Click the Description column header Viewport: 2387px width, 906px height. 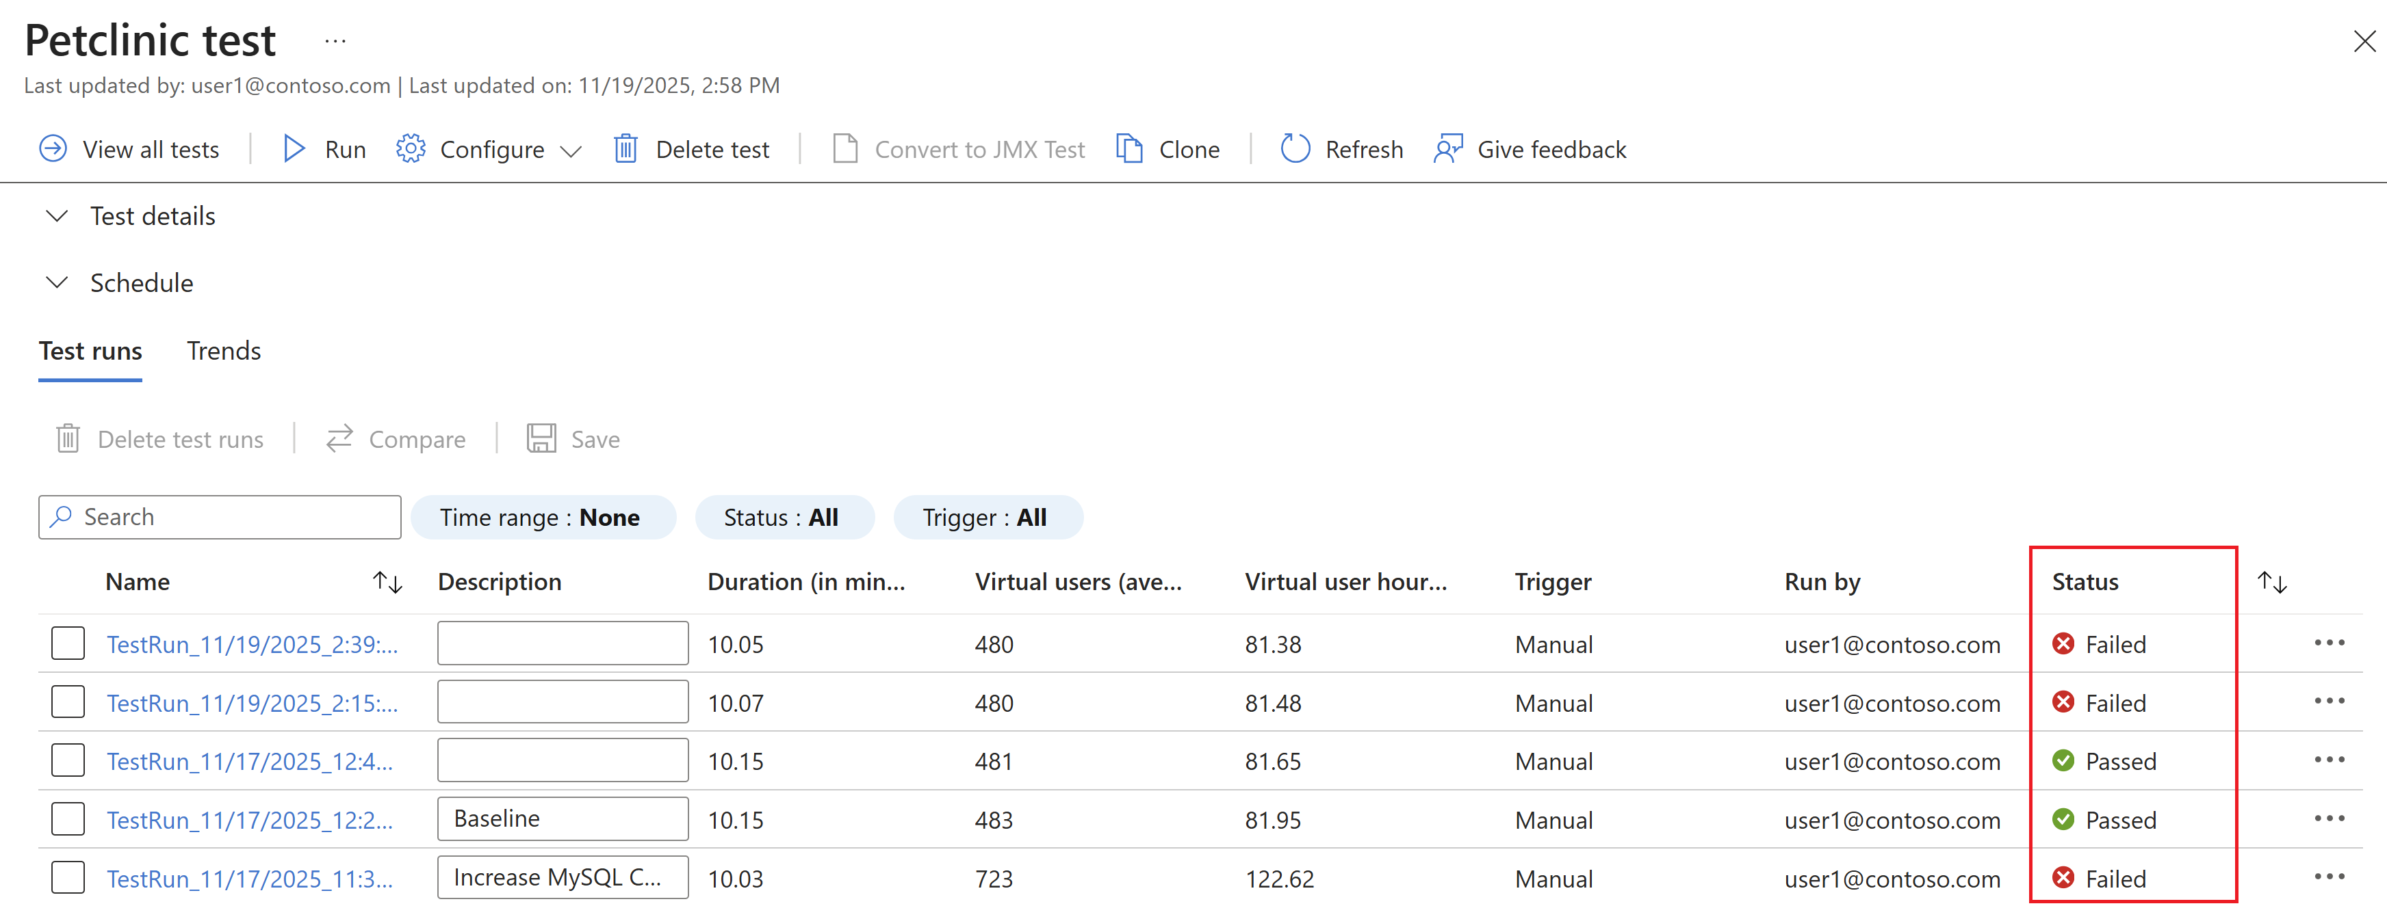500,582
